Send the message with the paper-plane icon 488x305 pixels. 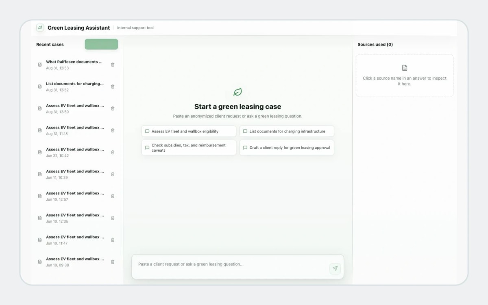[x=335, y=268]
